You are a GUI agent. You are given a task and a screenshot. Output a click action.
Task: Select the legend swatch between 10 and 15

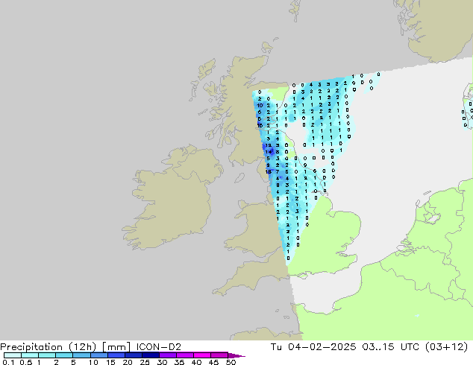coord(99,355)
